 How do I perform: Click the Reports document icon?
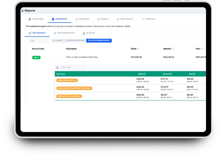[x=23, y=11]
